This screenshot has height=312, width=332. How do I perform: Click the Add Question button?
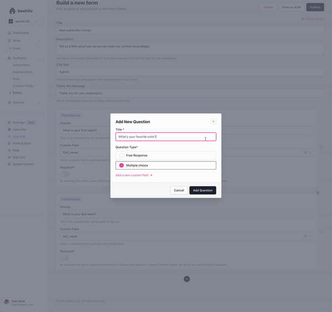tap(203, 190)
